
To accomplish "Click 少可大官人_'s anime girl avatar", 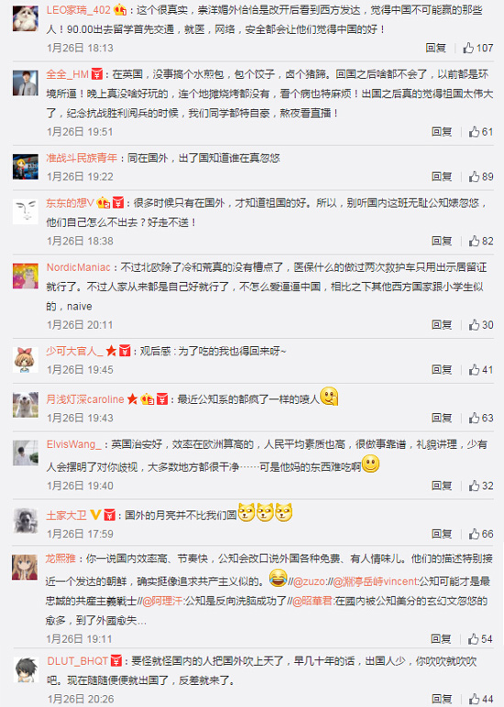I will [26, 359].
